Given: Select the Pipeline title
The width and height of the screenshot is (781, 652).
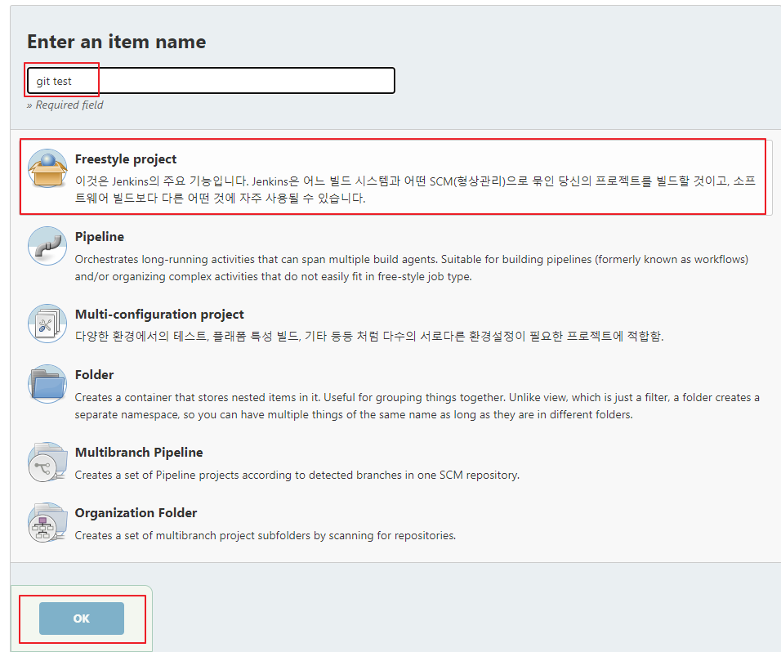Looking at the screenshot, I should point(100,237).
